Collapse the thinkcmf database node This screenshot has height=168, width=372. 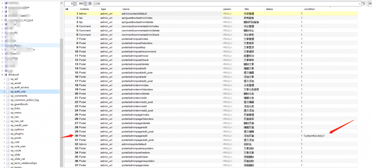pyautogui.click(x=2, y=75)
